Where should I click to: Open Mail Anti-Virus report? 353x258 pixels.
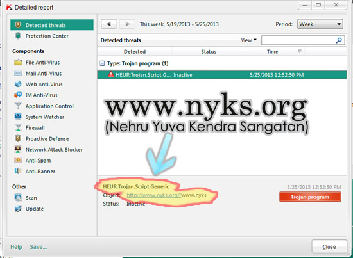44,74
